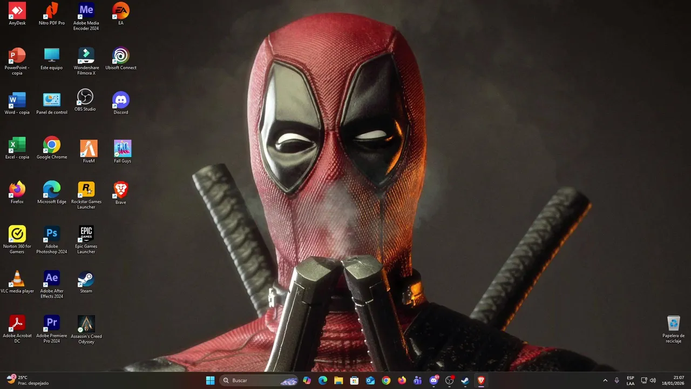Select Fall Guys desktop icon
This screenshot has width=691, height=389.
[123, 152]
